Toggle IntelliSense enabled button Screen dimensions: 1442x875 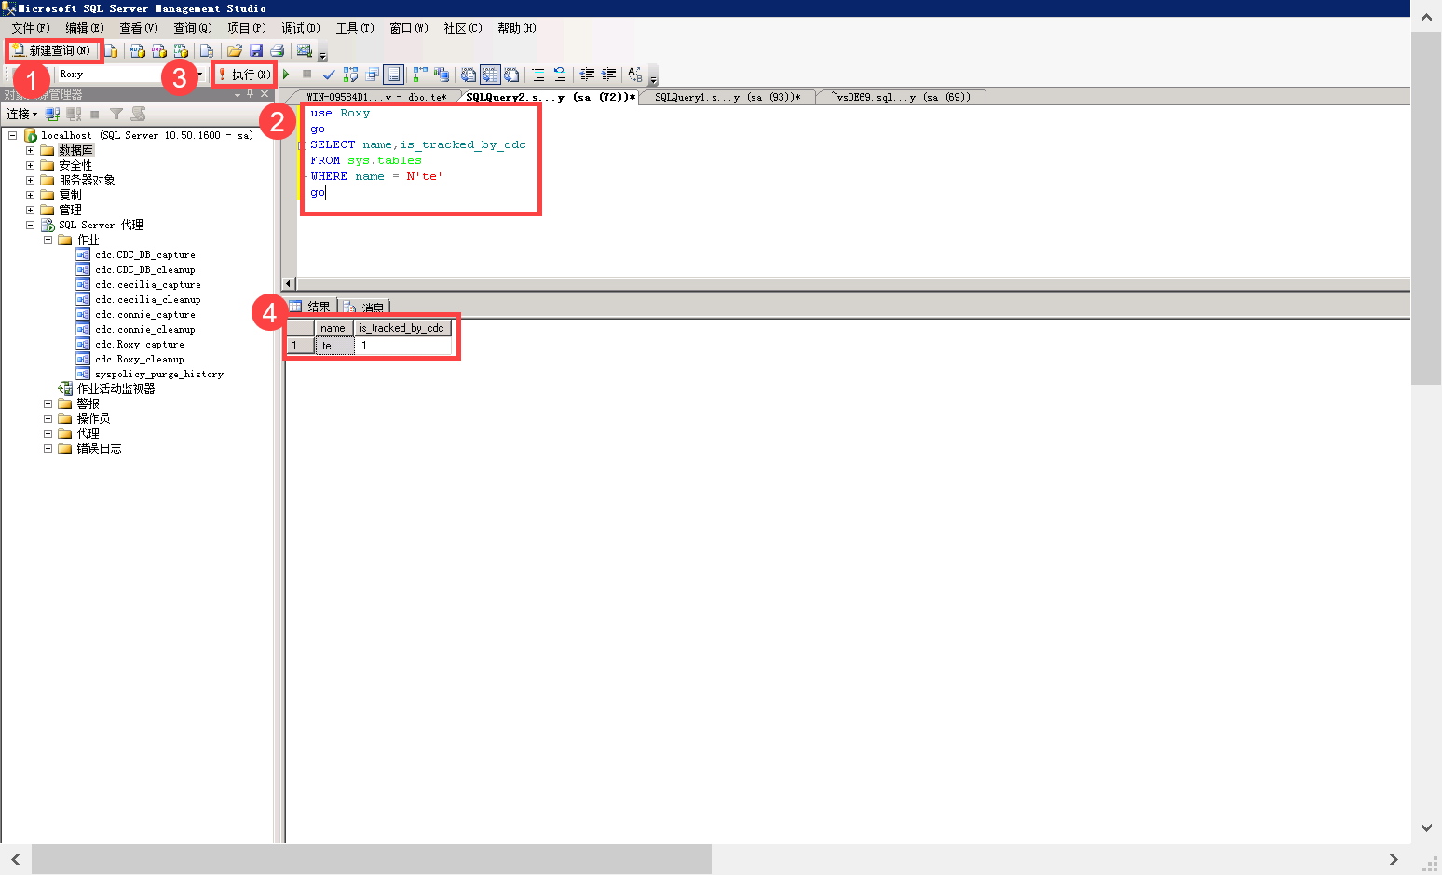(394, 75)
